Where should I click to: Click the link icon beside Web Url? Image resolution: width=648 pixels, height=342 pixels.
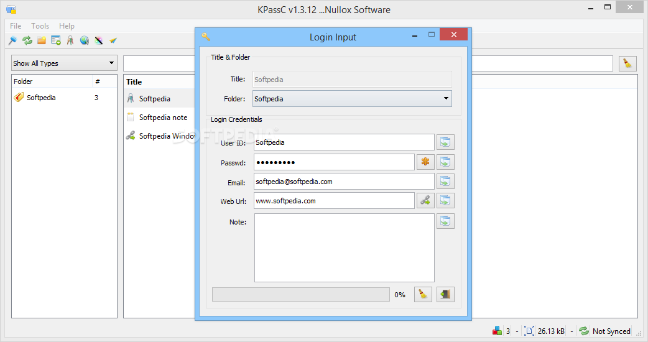pyautogui.click(x=425, y=201)
